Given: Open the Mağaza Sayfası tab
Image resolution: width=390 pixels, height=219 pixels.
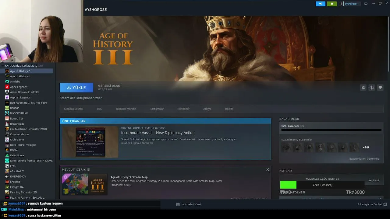Looking at the screenshot, I should 73,109.
